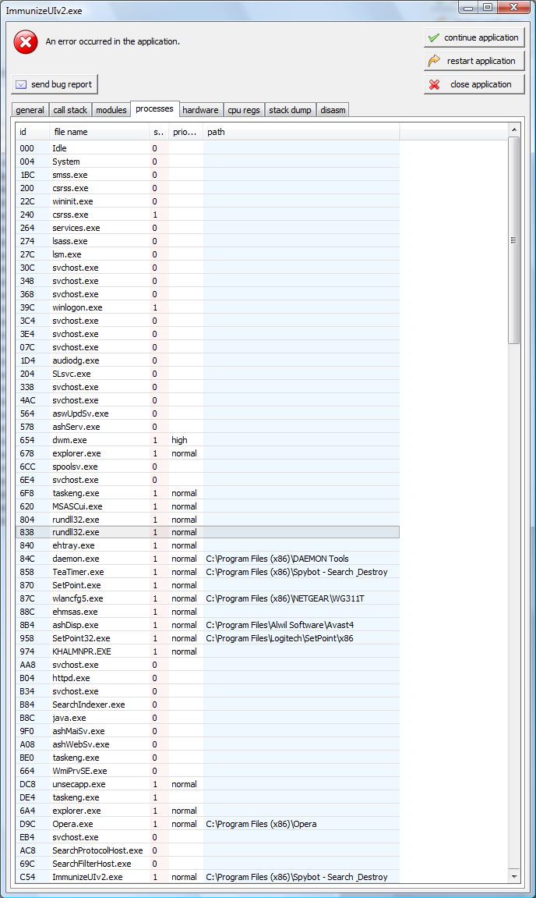536x898 pixels.
Task: Switch to the general tab
Action: tap(30, 110)
